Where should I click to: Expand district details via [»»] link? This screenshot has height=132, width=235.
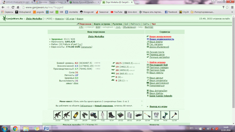point(80,44)
